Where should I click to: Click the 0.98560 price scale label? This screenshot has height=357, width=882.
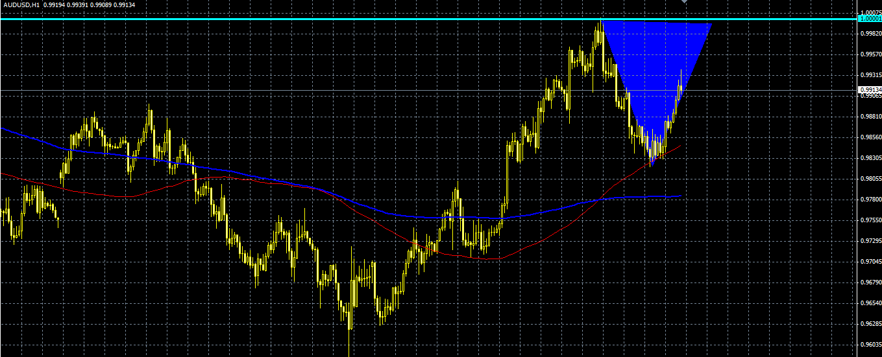tap(870, 137)
